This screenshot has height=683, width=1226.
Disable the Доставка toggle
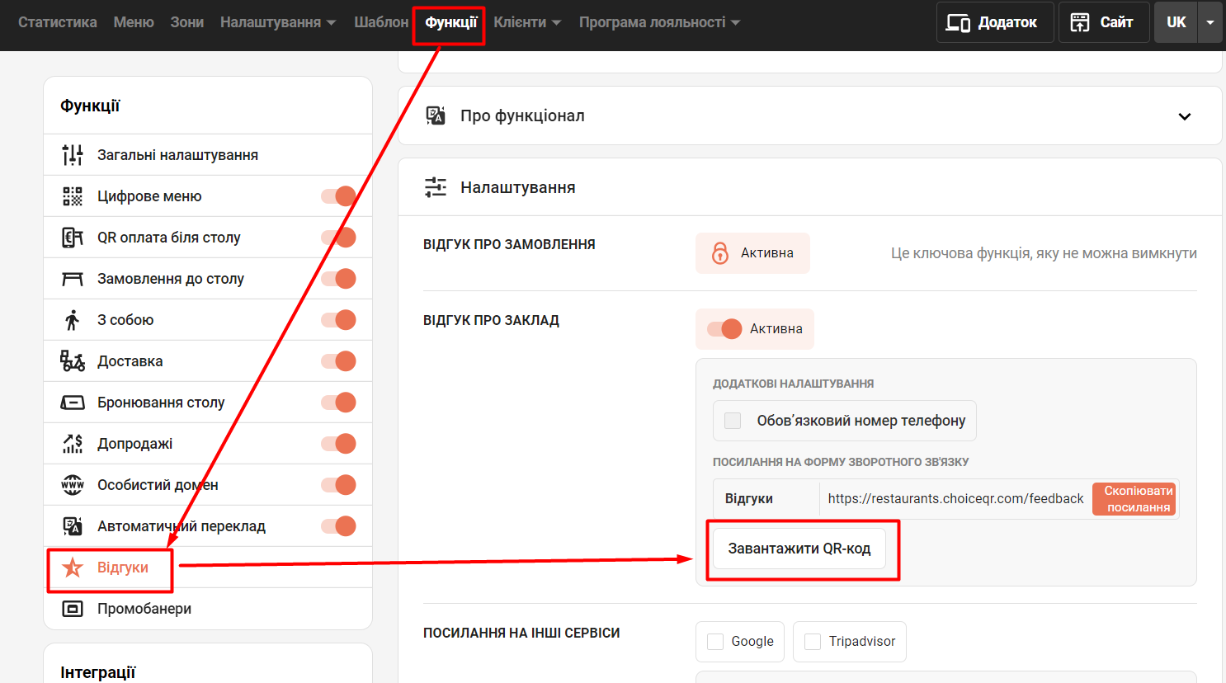pyautogui.click(x=339, y=361)
